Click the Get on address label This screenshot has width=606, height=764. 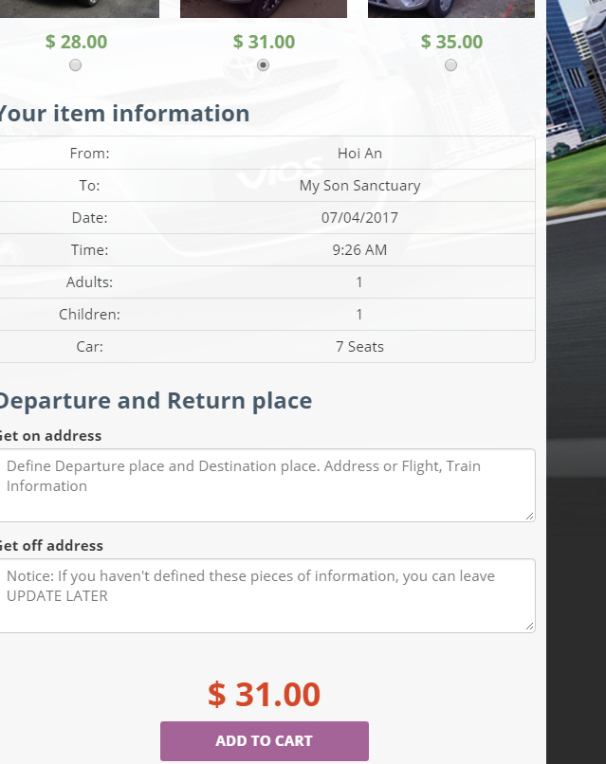click(49, 436)
